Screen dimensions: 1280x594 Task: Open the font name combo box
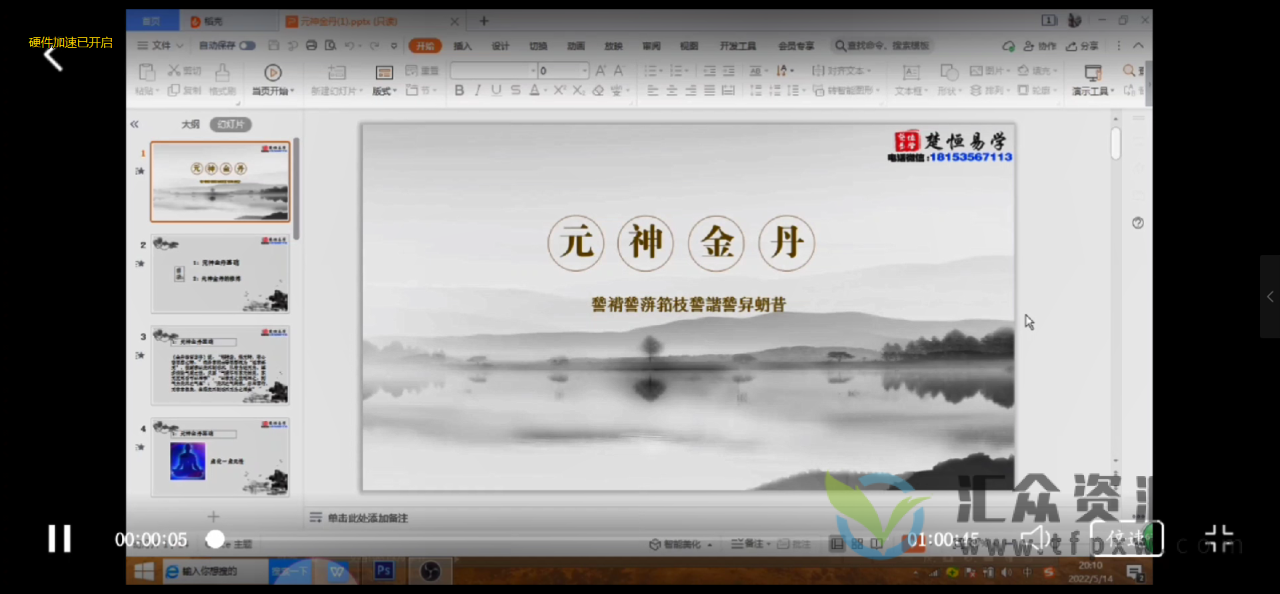coord(494,70)
